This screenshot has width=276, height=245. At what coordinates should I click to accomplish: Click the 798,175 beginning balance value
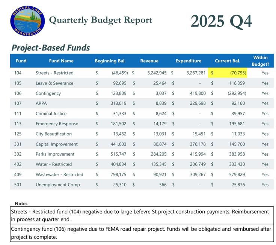(118, 174)
